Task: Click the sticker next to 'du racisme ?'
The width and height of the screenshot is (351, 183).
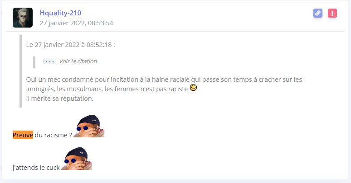Action: point(89,126)
